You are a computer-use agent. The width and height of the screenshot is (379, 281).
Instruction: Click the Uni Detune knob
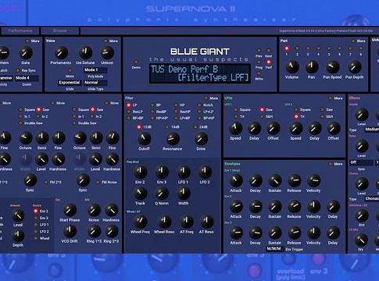(85, 53)
